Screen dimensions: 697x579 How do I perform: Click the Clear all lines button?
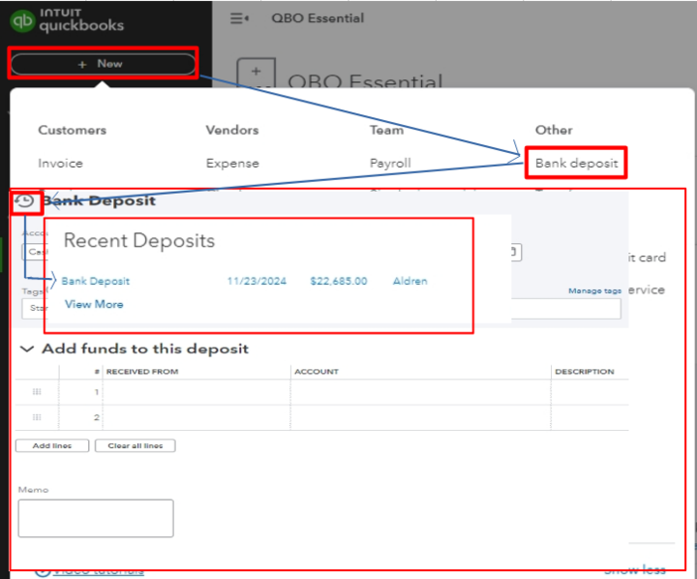[x=136, y=445]
